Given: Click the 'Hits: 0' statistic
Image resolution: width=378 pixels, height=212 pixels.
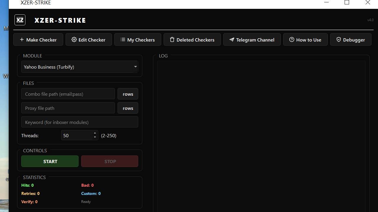Looking at the screenshot, I should coord(27,185).
